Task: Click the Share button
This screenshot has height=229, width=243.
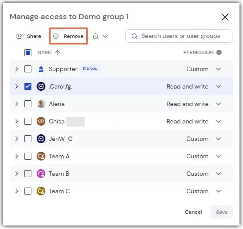Action: tap(29, 36)
